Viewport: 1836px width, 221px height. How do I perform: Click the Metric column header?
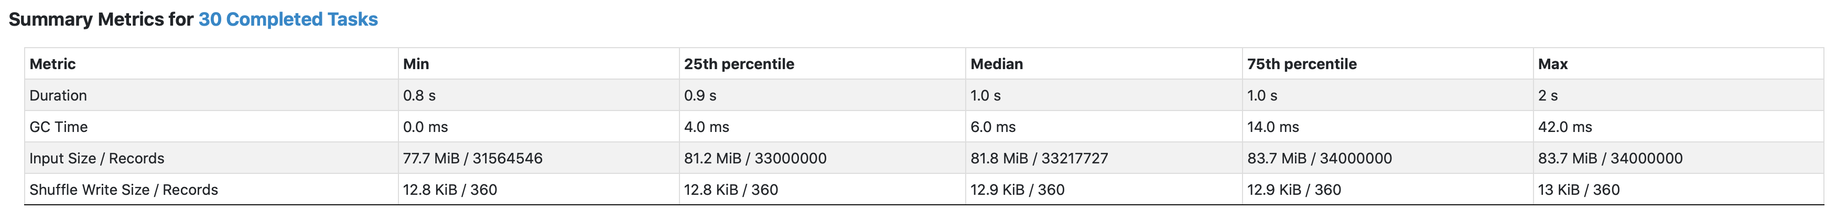pyautogui.click(x=53, y=64)
